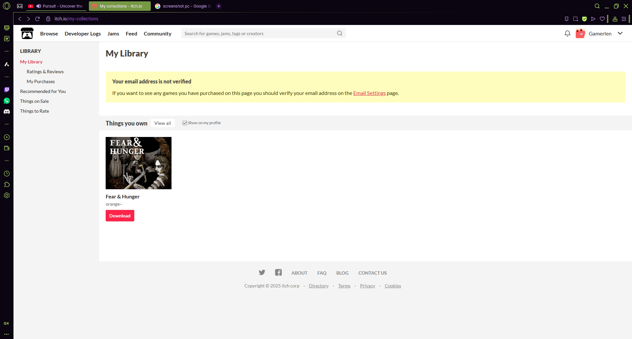The height and width of the screenshot is (339, 632).
Task: Click View all owned things
Action: click(x=163, y=123)
